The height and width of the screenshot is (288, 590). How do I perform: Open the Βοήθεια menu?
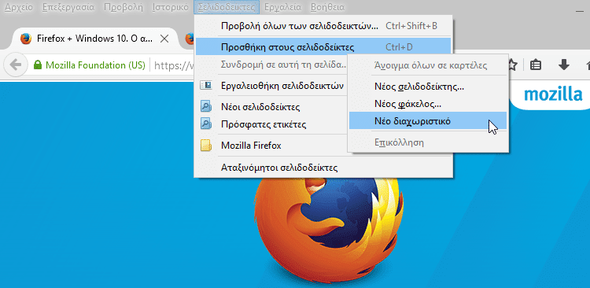coord(327,7)
